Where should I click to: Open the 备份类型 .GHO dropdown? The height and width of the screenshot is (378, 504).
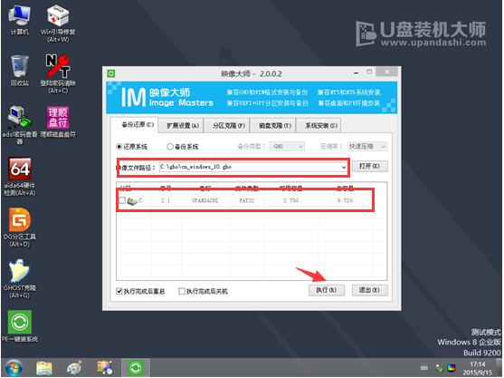pyautogui.click(x=287, y=147)
